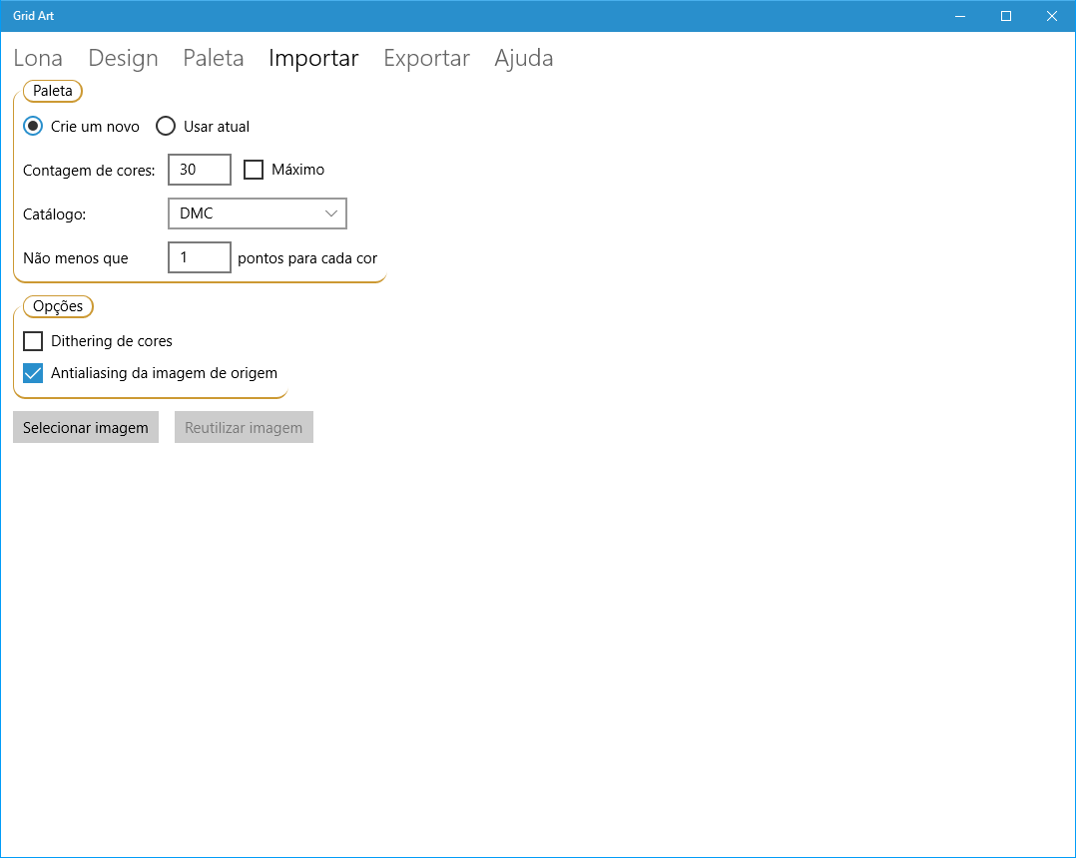1076x858 pixels.
Task: Select the 'Crie um novo' radio option
Action: [33, 126]
